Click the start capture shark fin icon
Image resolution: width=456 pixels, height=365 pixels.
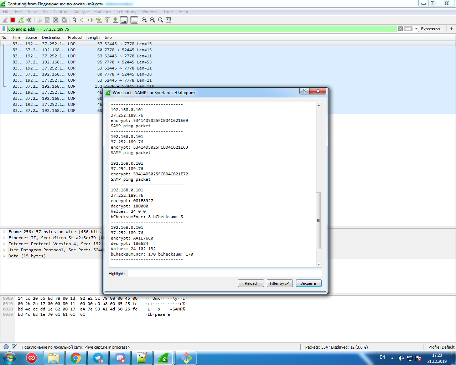pyautogui.click(x=5, y=20)
